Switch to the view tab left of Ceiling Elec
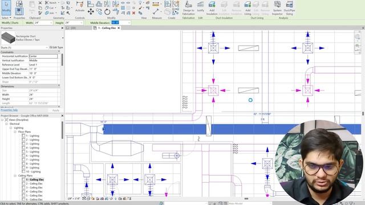Image resolution: width=365 pixels, height=205 pixels. (x=71, y=28)
